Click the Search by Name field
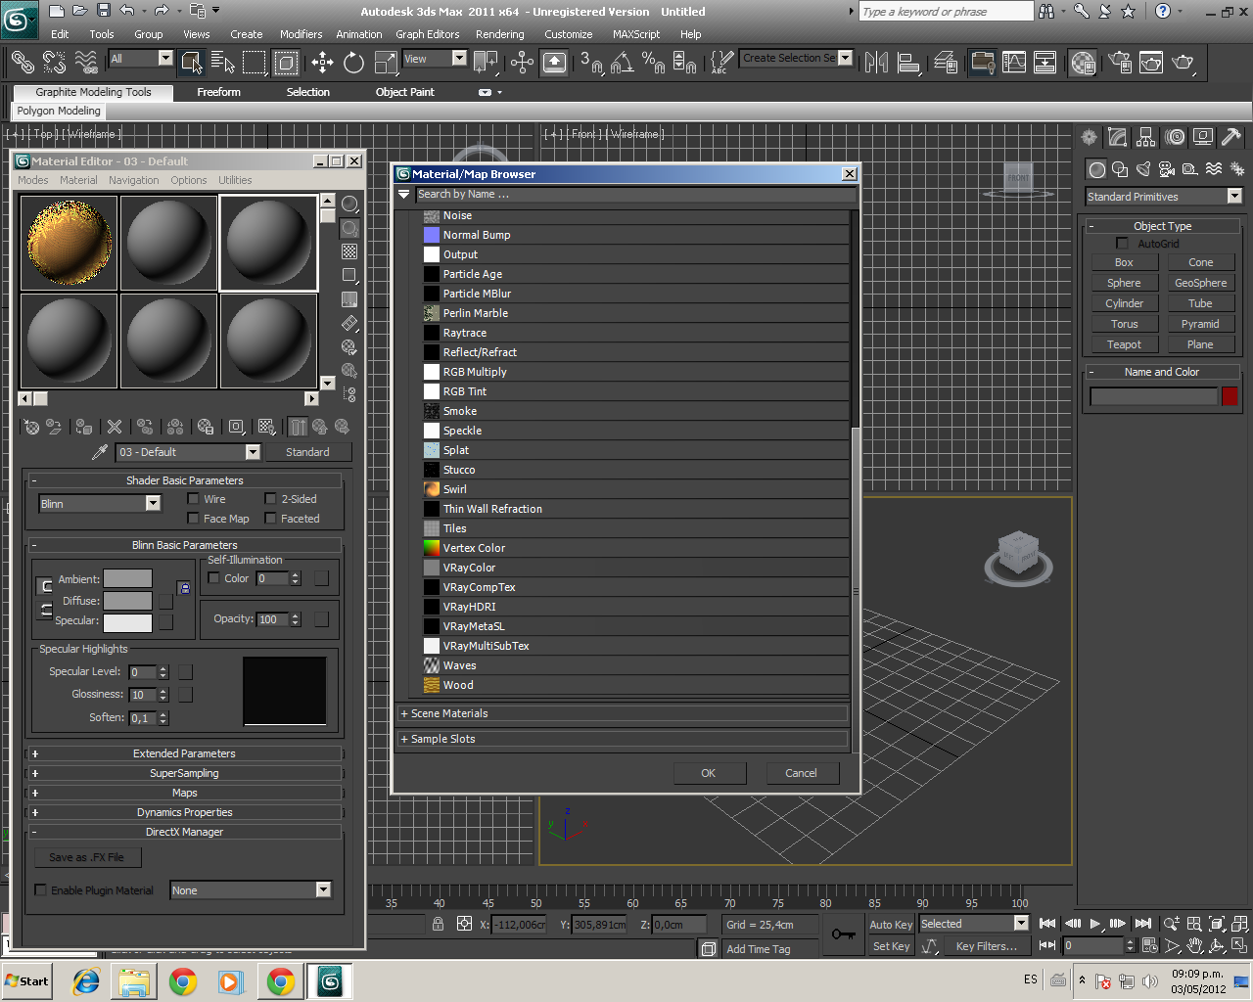 click(635, 194)
